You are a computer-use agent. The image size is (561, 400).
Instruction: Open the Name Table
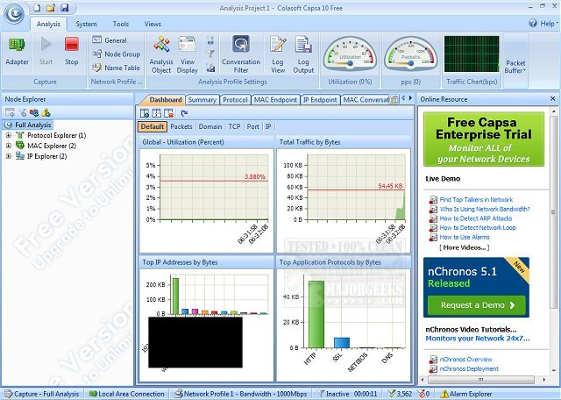click(117, 68)
